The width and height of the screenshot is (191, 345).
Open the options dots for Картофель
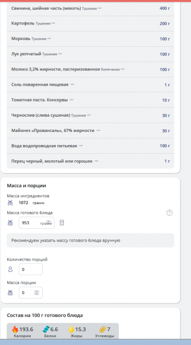(x=53, y=23)
